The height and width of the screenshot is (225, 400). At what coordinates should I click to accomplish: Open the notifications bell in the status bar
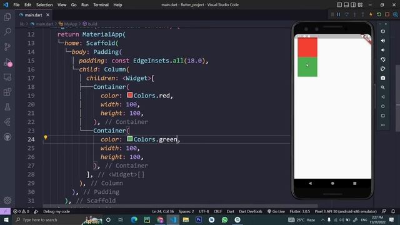point(393,211)
